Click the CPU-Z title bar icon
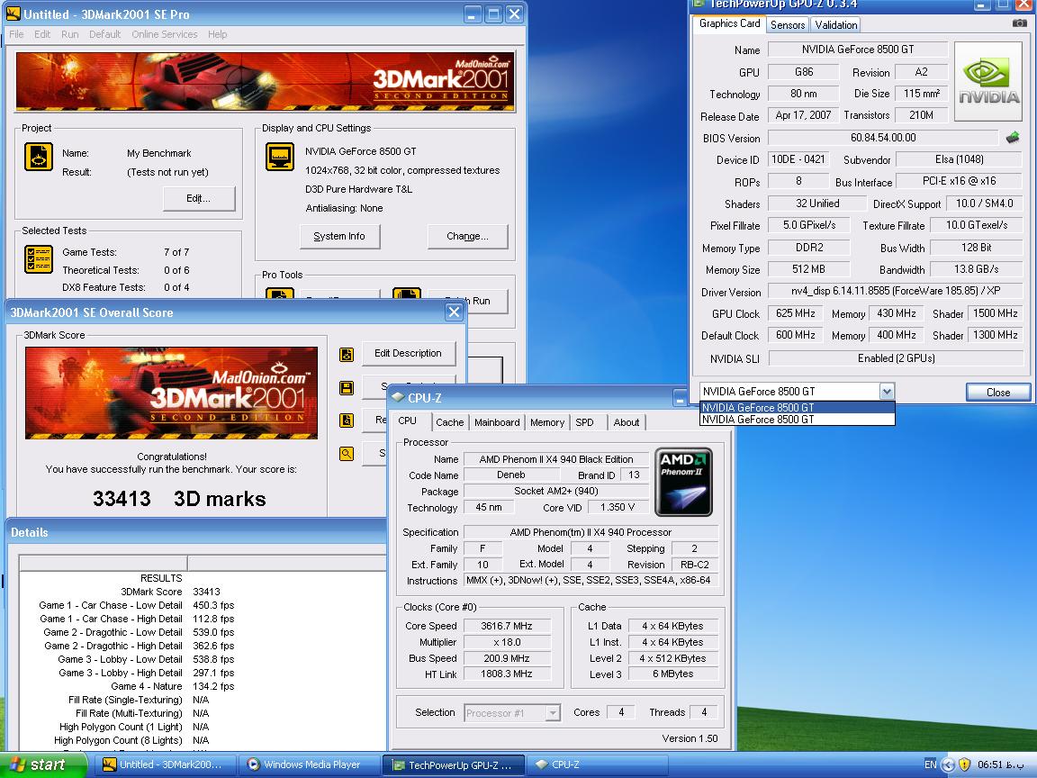 click(398, 398)
